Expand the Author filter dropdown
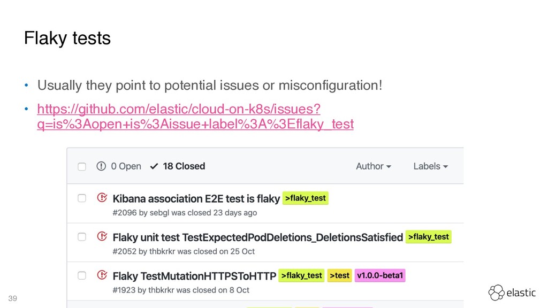This screenshot has height=308, width=548. 373,166
